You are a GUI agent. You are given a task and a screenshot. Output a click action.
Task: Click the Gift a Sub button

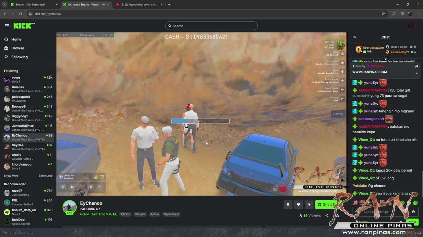(327, 204)
